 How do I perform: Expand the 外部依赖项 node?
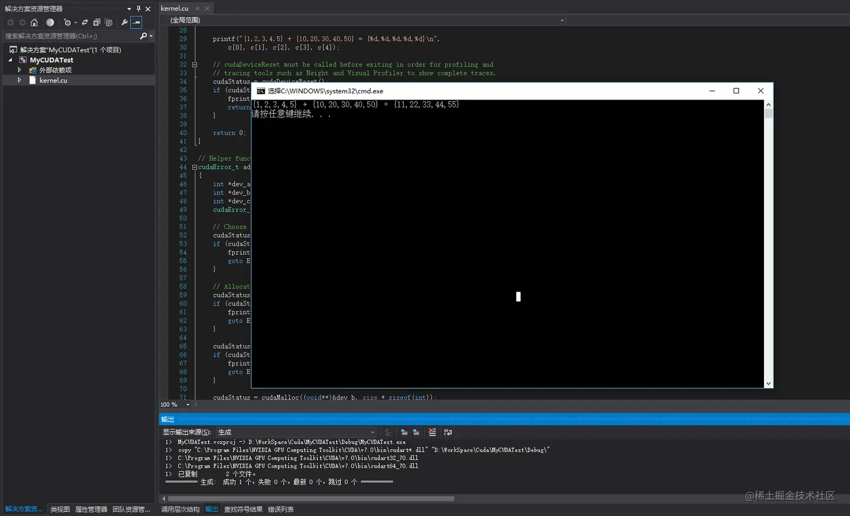[20, 70]
